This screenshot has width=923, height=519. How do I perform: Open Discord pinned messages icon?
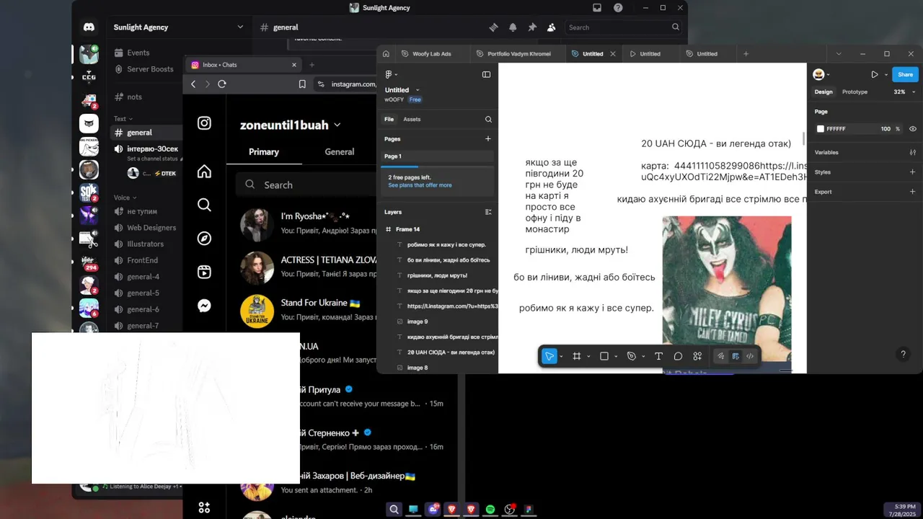click(x=532, y=27)
